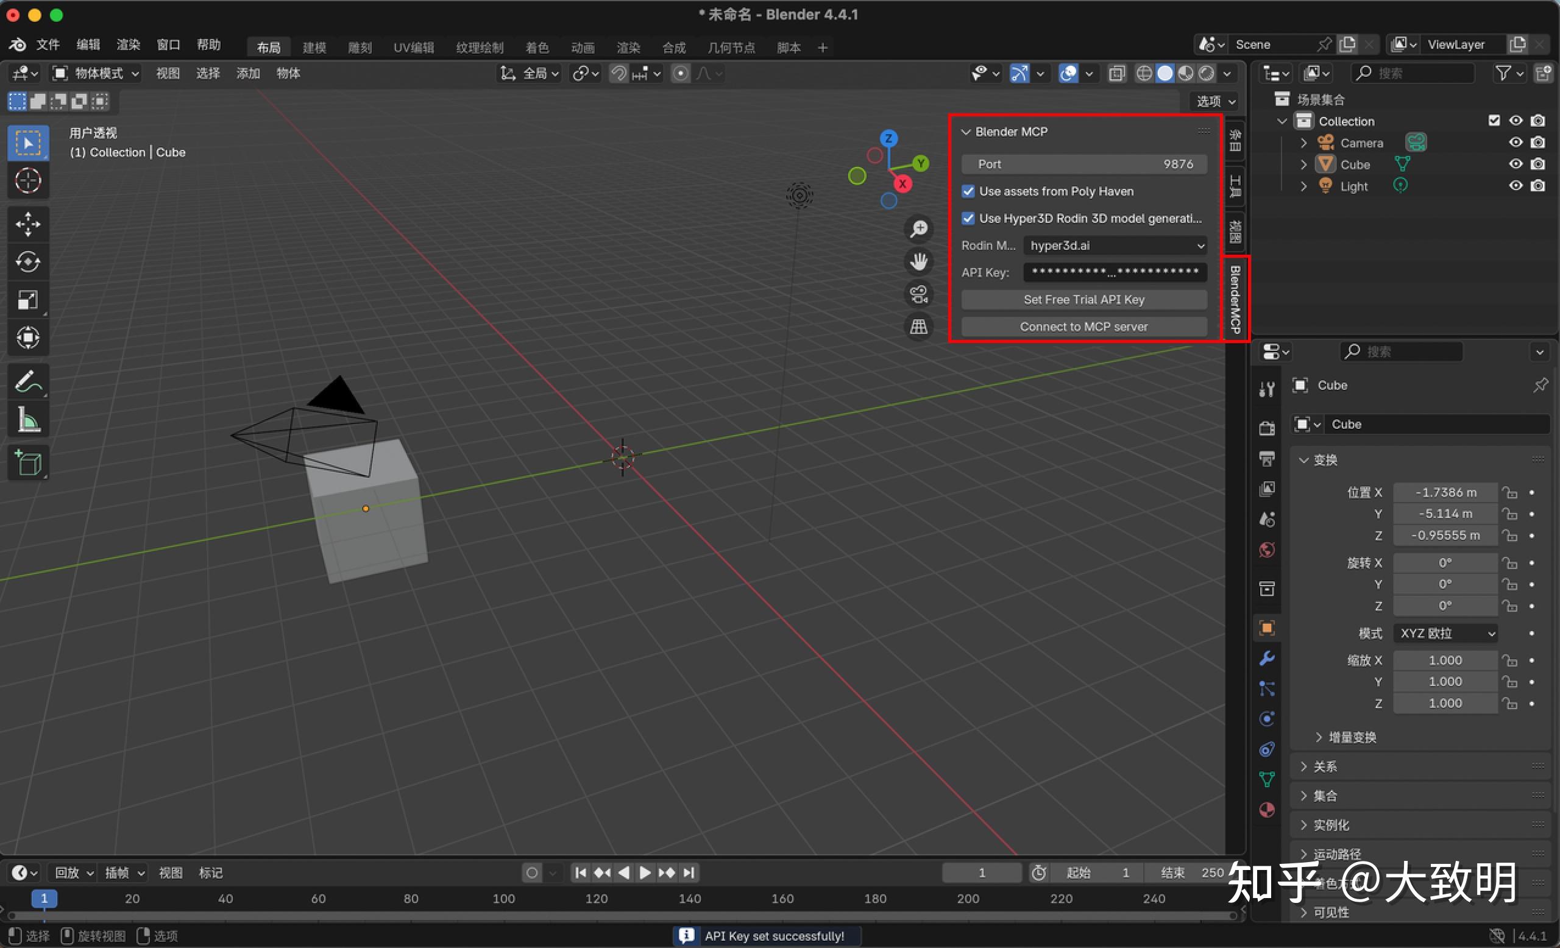Expand the Camera item in the outliner
The height and width of the screenshot is (948, 1560).
click(x=1303, y=143)
